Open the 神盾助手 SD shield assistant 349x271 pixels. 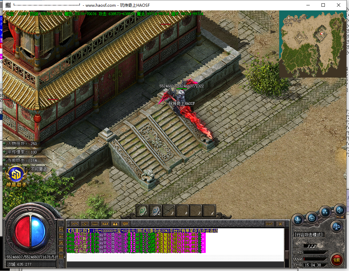14,174
